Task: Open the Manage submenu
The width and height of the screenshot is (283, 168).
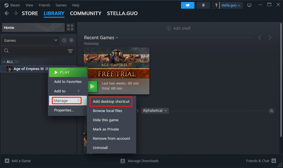Action: [x=68, y=101]
